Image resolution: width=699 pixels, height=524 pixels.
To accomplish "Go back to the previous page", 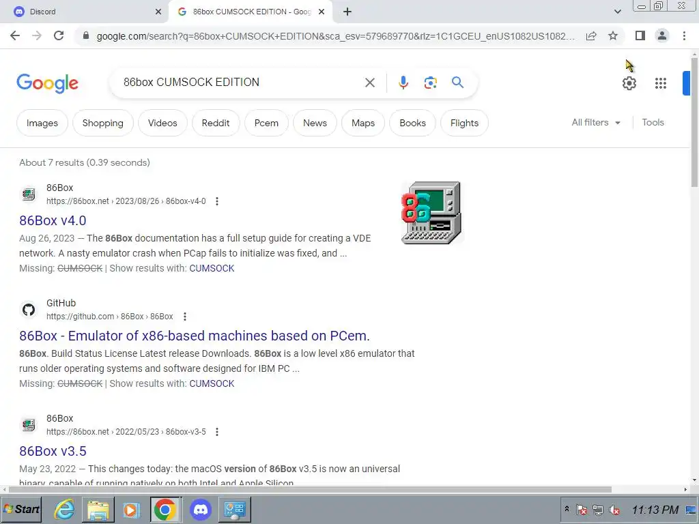I will (15, 35).
